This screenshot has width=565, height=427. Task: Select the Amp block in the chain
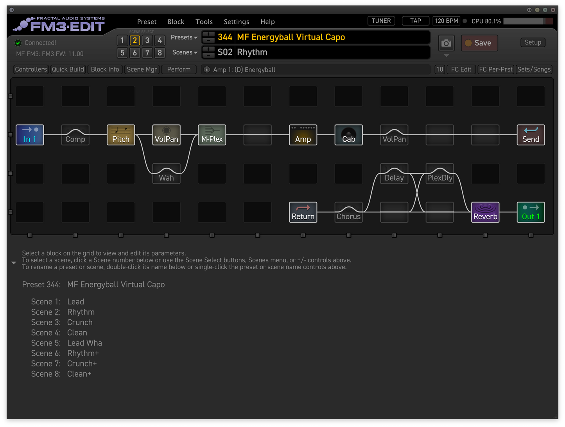[303, 135]
